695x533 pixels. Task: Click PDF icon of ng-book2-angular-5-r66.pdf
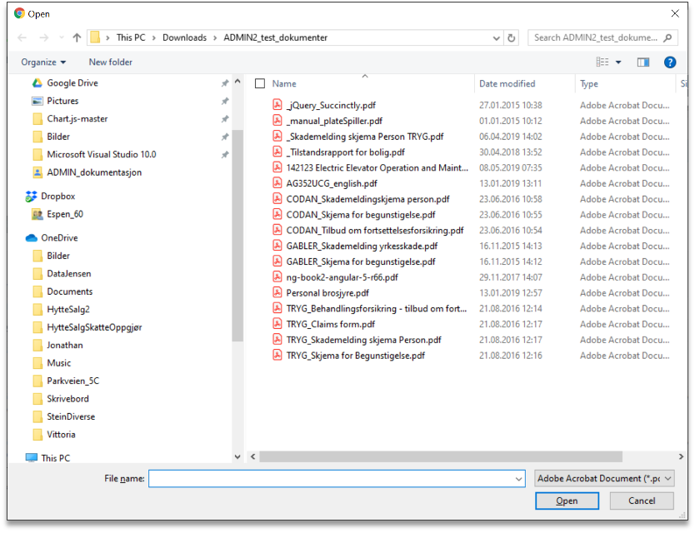click(x=278, y=277)
